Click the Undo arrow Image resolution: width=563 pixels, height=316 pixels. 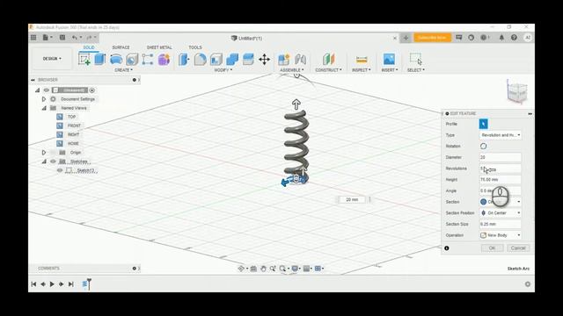pos(74,37)
